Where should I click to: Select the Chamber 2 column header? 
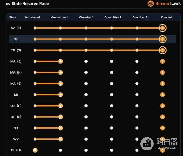tap(140, 17)
